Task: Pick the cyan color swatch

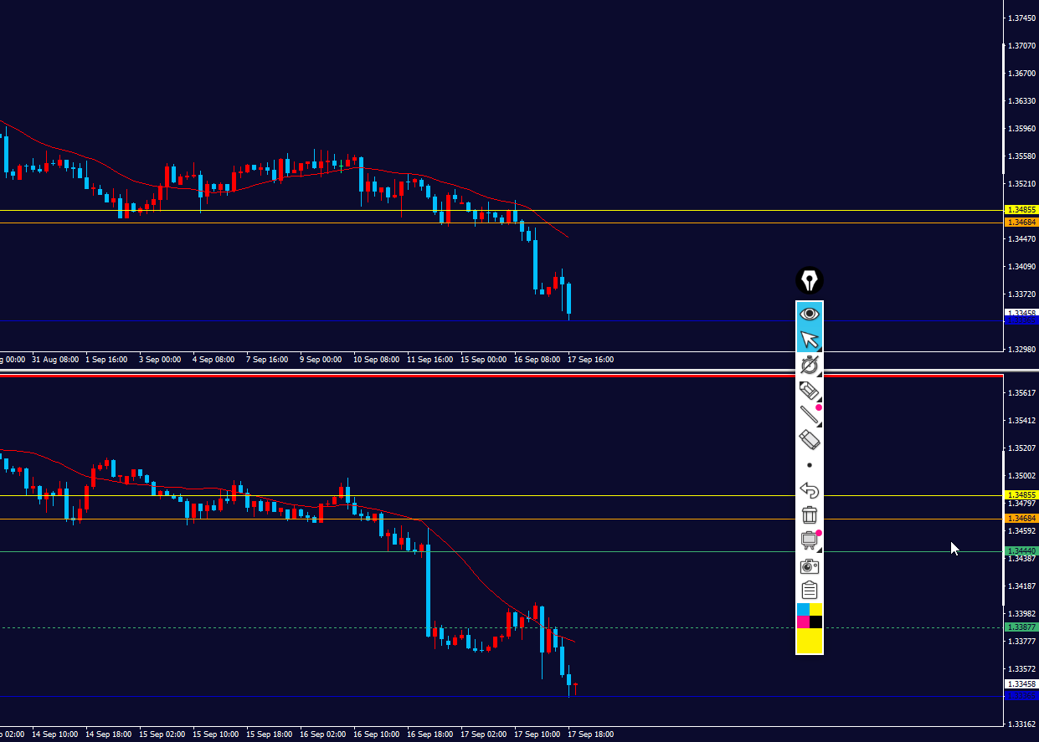Action: click(x=803, y=609)
